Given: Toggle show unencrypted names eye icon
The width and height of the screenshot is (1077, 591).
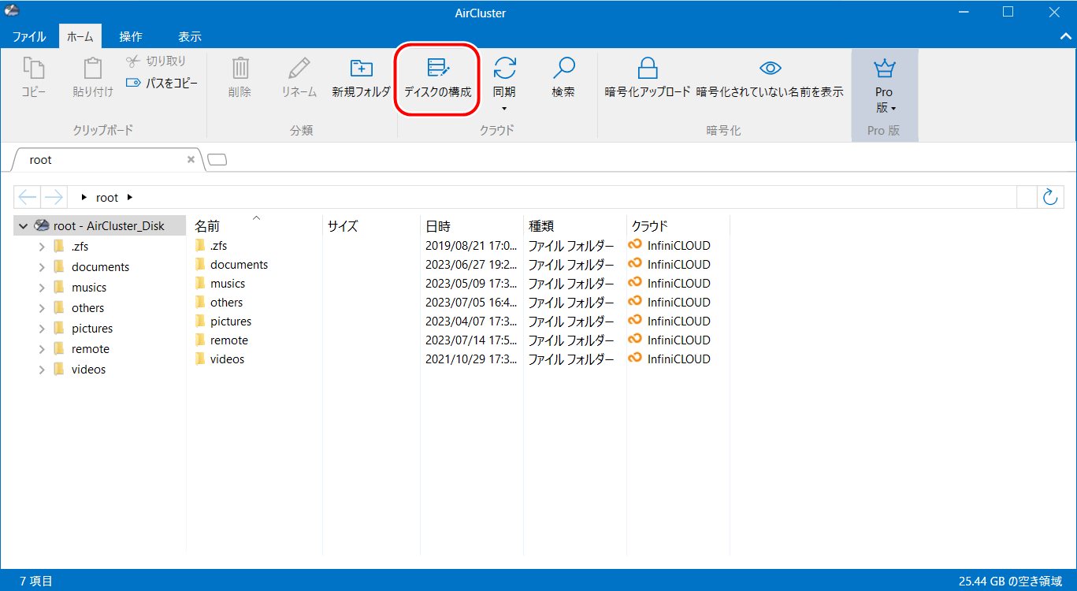Looking at the screenshot, I should click(769, 69).
